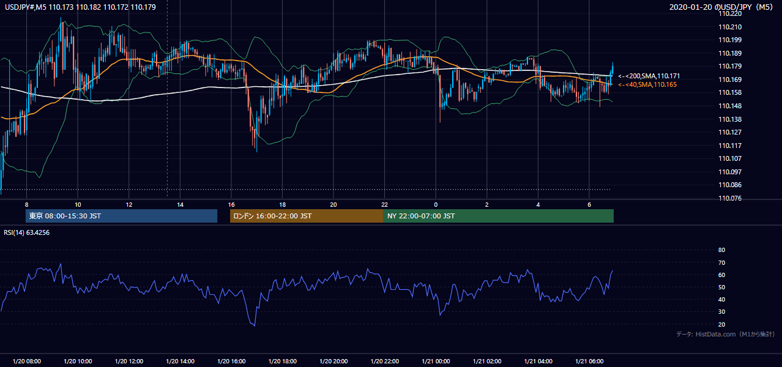This screenshot has width=782, height=367.
Task: Click hour label 0 under the price chart
Action: coord(435,204)
